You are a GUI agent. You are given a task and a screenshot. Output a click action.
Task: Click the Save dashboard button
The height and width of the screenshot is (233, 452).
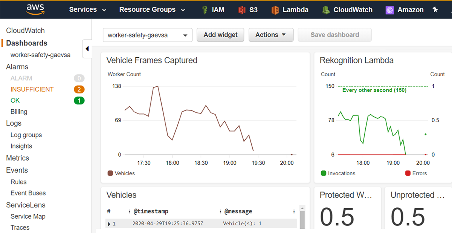click(335, 35)
